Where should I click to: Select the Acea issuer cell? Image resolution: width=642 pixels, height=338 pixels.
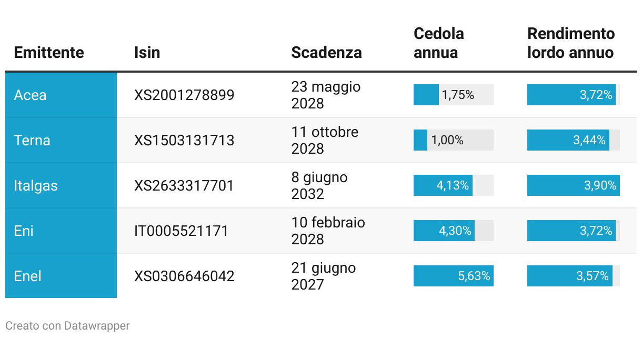[61, 95]
